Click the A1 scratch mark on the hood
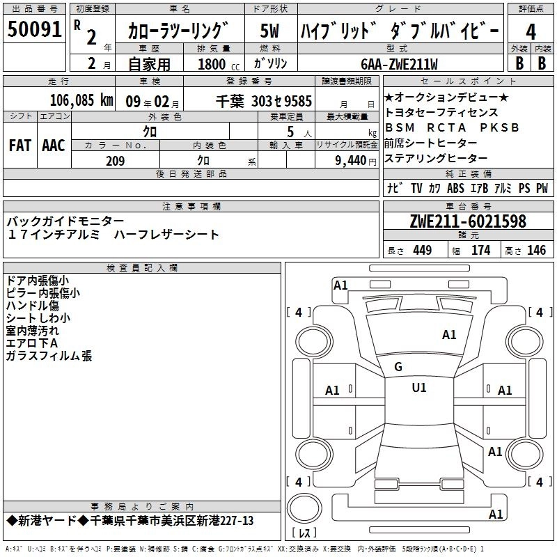557x557 pixels. [x=449, y=335]
